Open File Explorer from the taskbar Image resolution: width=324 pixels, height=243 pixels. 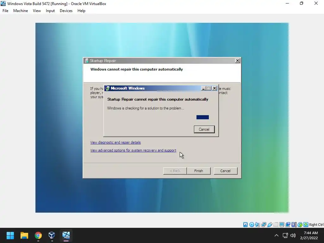click(x=24, y=235)
